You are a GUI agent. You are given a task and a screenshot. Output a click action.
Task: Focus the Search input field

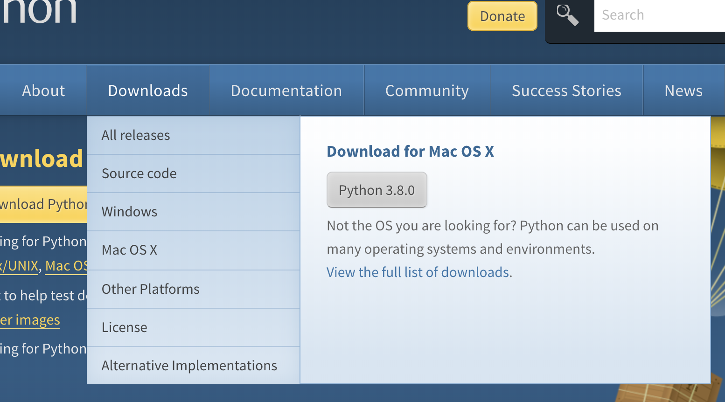[x=658, y=15]
